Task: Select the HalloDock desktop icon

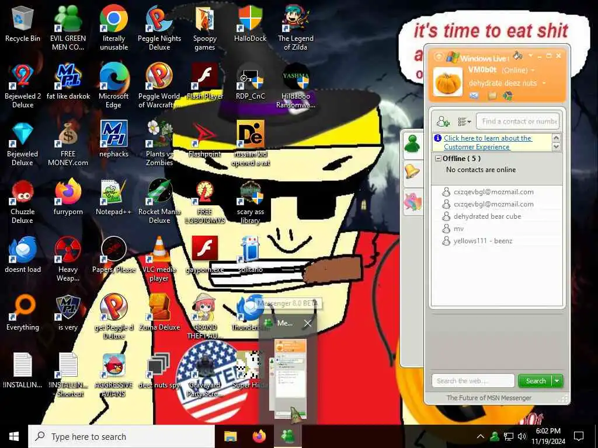Action: pyautogui.click(x=250, y=23)
